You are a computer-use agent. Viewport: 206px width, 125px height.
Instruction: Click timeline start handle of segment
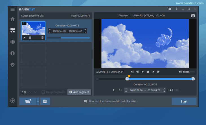[127, 79]
